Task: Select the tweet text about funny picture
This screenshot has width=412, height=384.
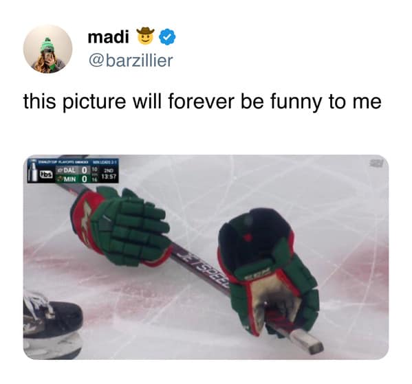Action: 202,101
